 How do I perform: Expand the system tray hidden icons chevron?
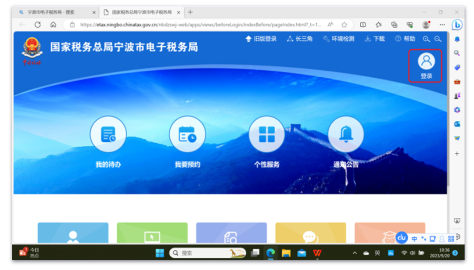[355, 253]
